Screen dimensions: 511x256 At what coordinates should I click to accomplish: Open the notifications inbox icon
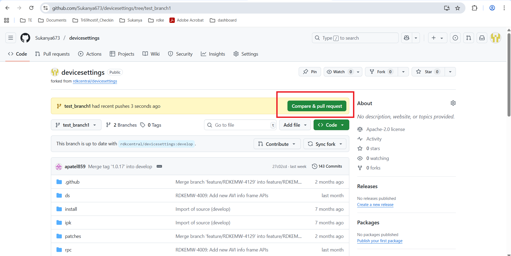(x=482, y=38)
